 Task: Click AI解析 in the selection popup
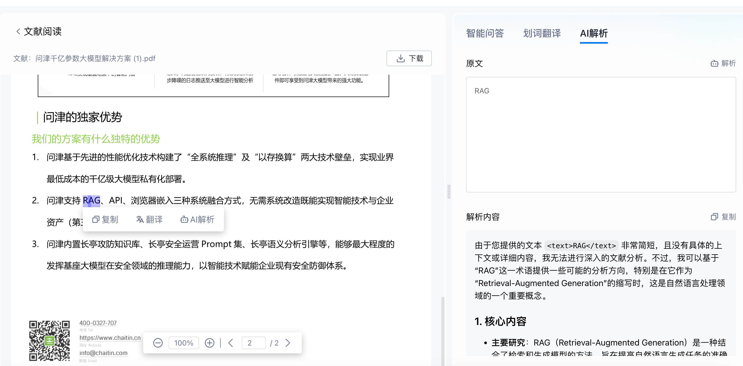197,220
